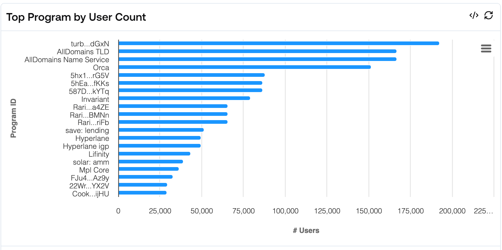This screenshot has height=250, width=502.
Task: Click the Top Program by User Count title
Action: (x=76, y=17)
